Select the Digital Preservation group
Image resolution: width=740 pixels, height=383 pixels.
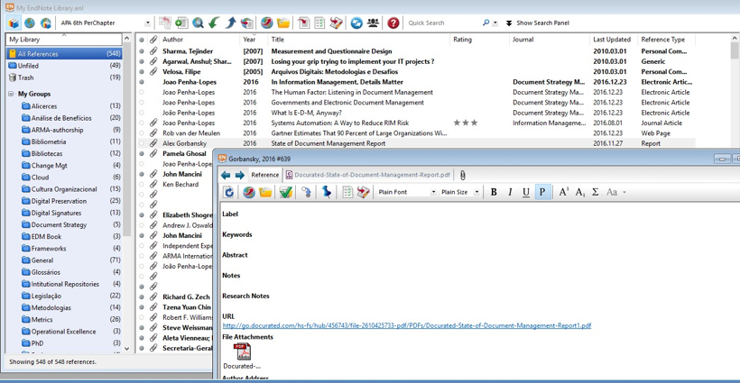pos(64,201)
